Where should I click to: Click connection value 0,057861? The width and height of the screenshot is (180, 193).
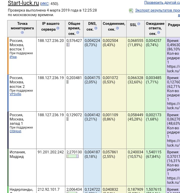(110, 152)
